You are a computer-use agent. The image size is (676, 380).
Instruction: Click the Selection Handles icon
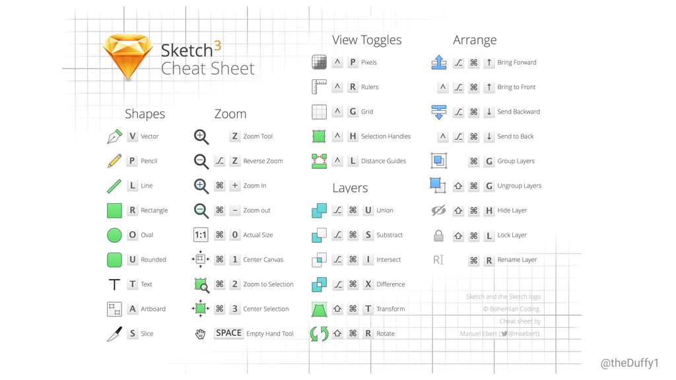tap(319, 136)
